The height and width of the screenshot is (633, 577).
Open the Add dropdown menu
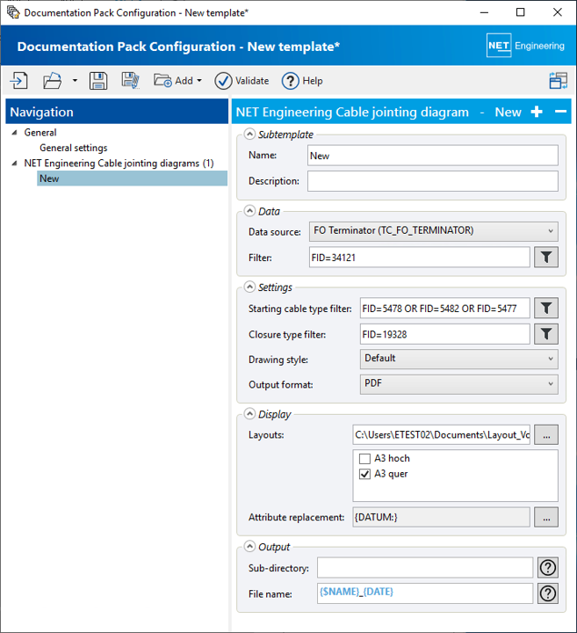177,81
